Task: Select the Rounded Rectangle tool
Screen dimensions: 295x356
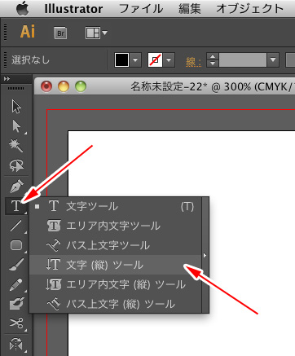Action: click(16, 245)
